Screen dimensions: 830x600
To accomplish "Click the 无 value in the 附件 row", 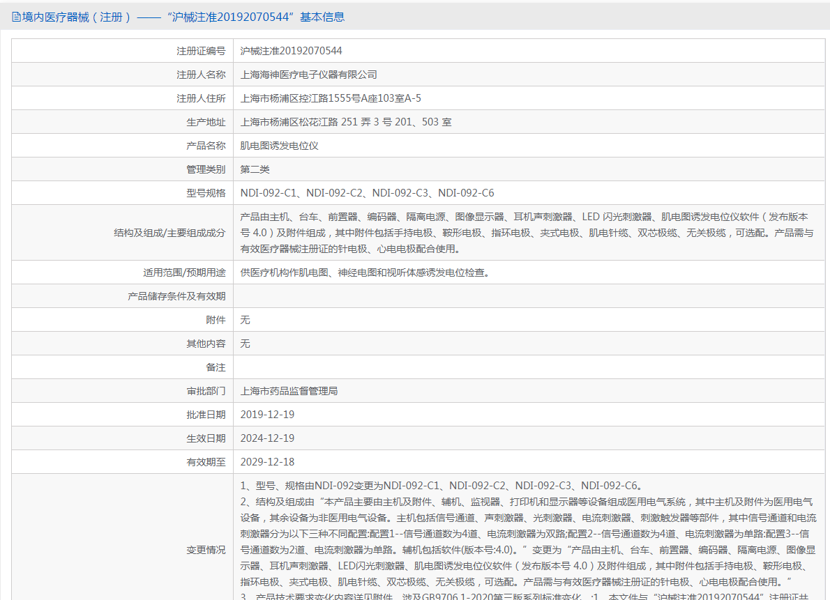I will (x=245, y=320).
